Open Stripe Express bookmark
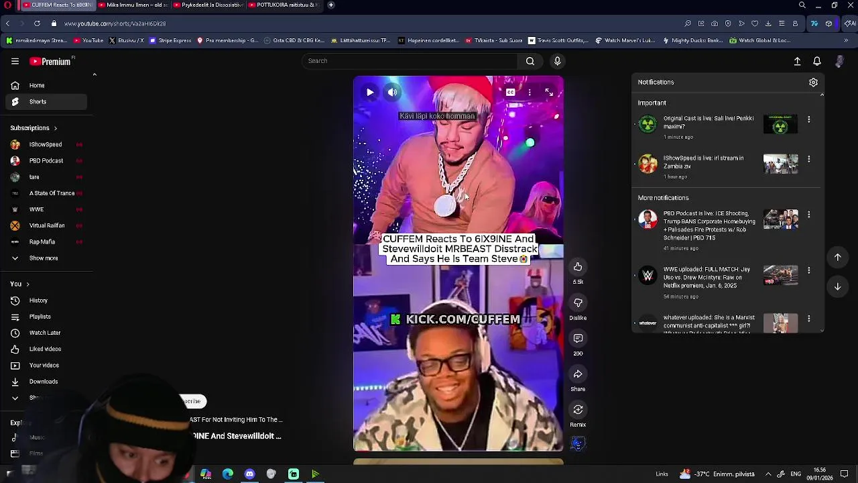Image resolution: width=858 pixels, height=483 pixels. tap(170, 40)
